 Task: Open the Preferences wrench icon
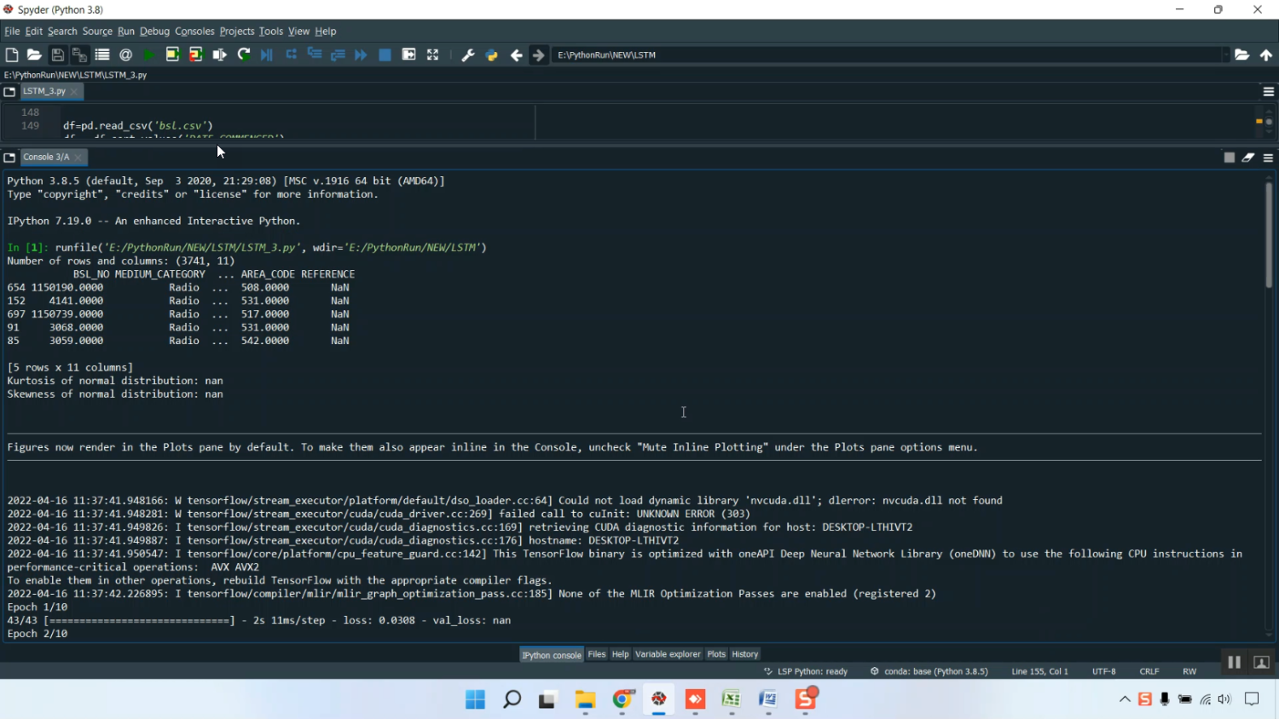click(468, 55)
